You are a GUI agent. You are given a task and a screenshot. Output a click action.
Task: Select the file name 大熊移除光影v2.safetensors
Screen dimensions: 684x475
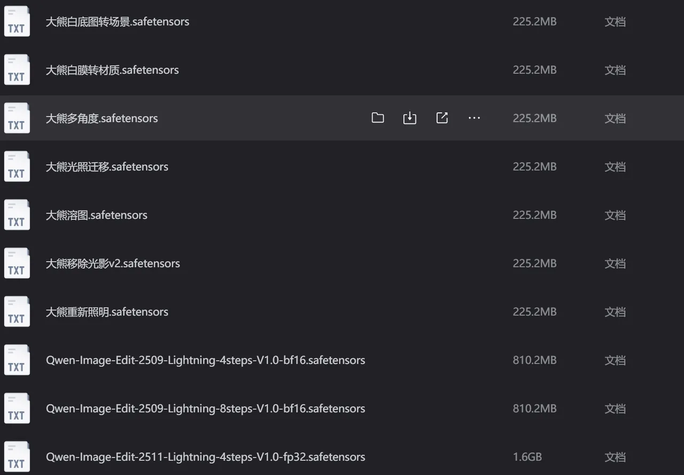(113, 264)
